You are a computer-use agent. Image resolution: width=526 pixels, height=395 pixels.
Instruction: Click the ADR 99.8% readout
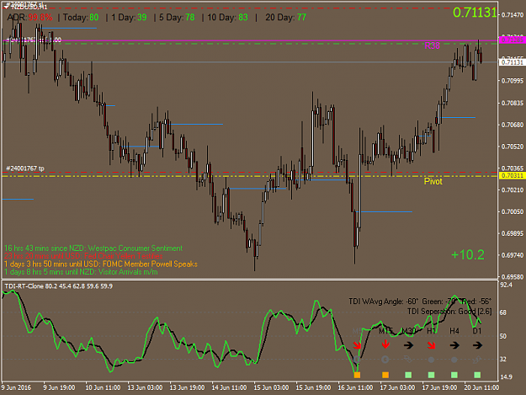click(x=29, y=17)
